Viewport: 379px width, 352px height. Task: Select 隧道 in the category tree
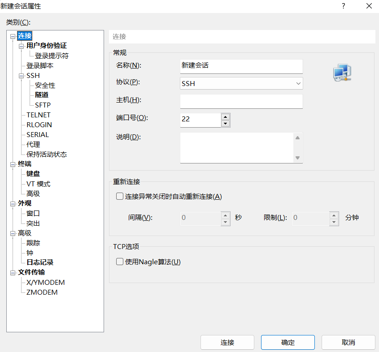tap(42, 95)
